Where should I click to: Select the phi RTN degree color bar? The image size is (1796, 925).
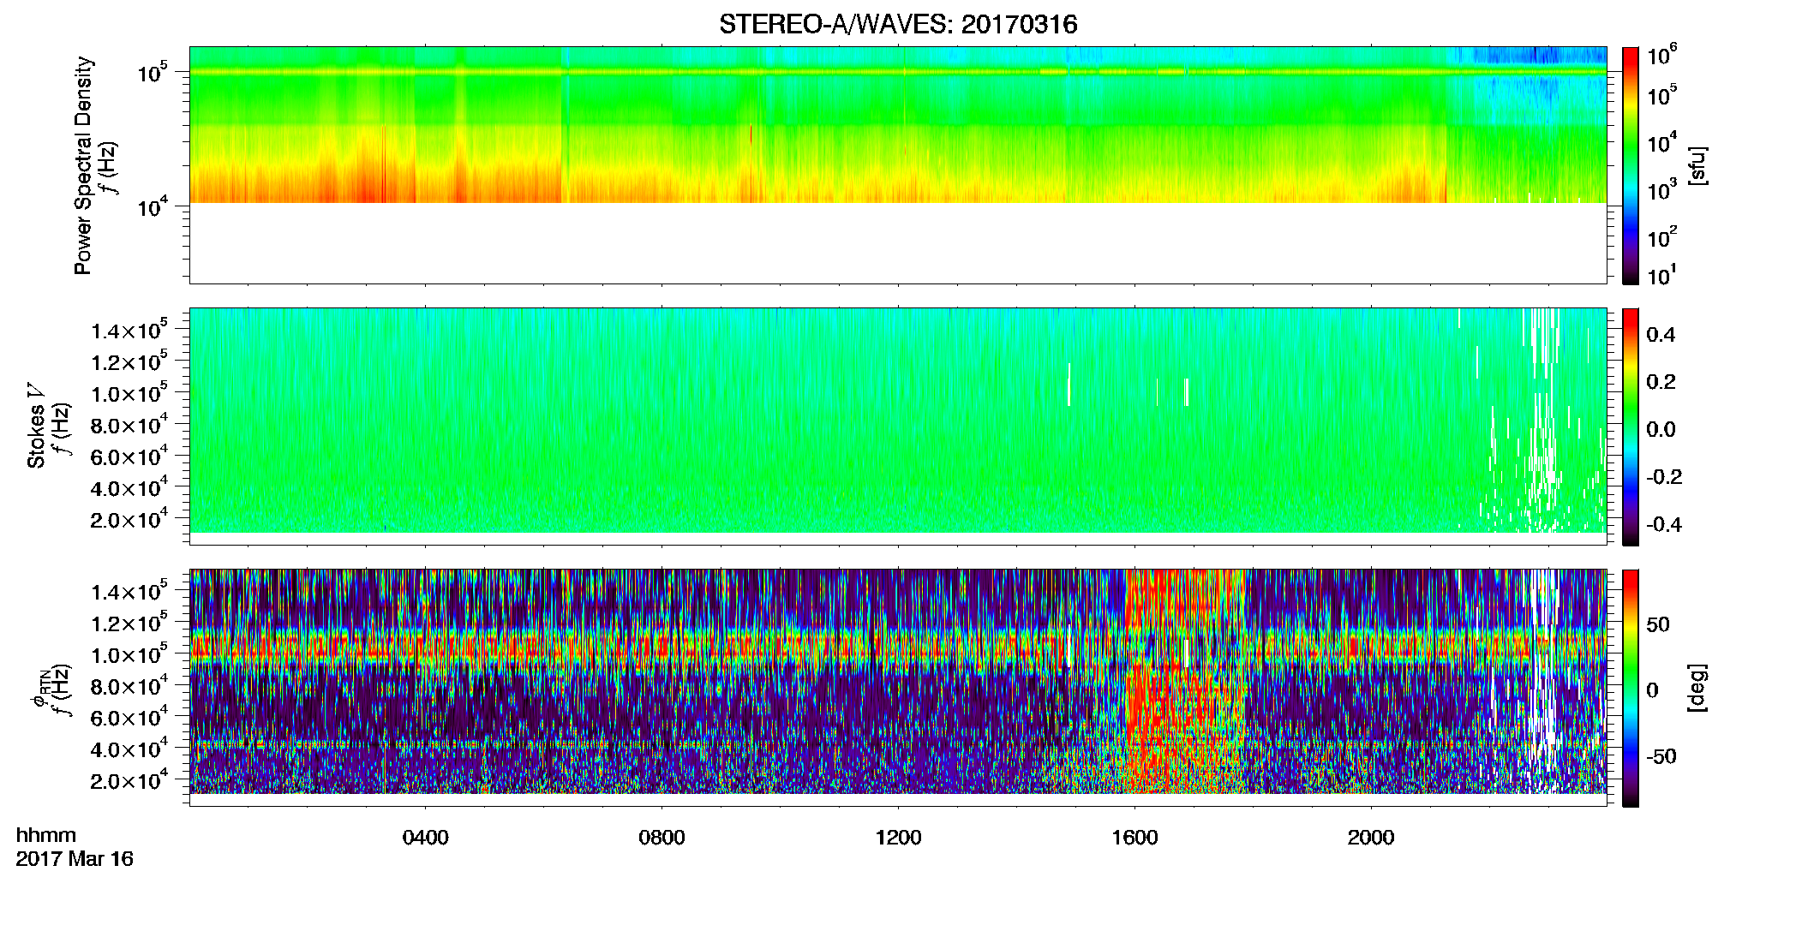tap(1631, 688)
